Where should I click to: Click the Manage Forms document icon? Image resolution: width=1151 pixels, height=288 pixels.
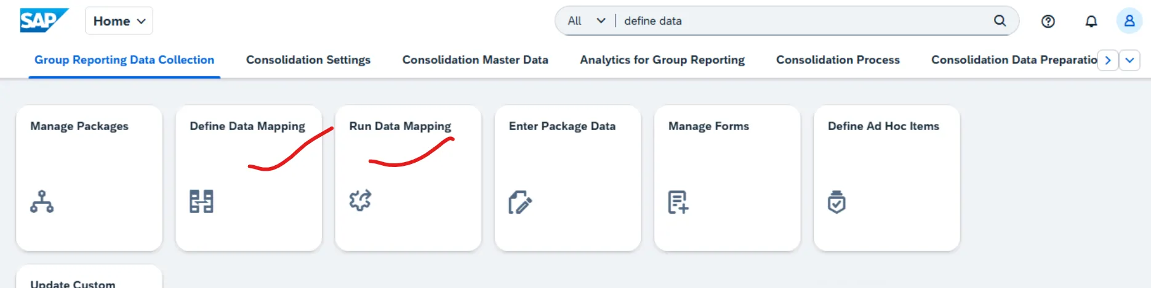678,202
